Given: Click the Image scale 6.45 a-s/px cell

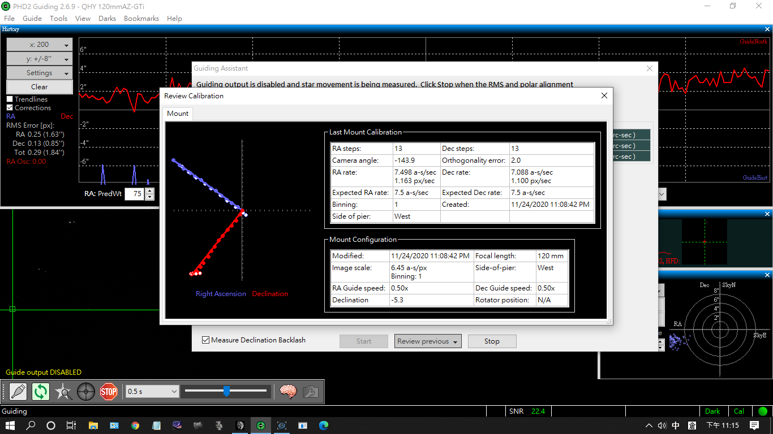Looking at the screenshot, I should 430,272.
